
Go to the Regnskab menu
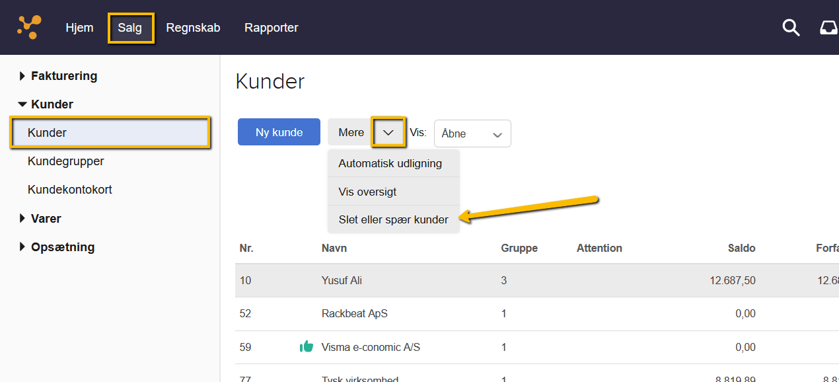point(193,28)
